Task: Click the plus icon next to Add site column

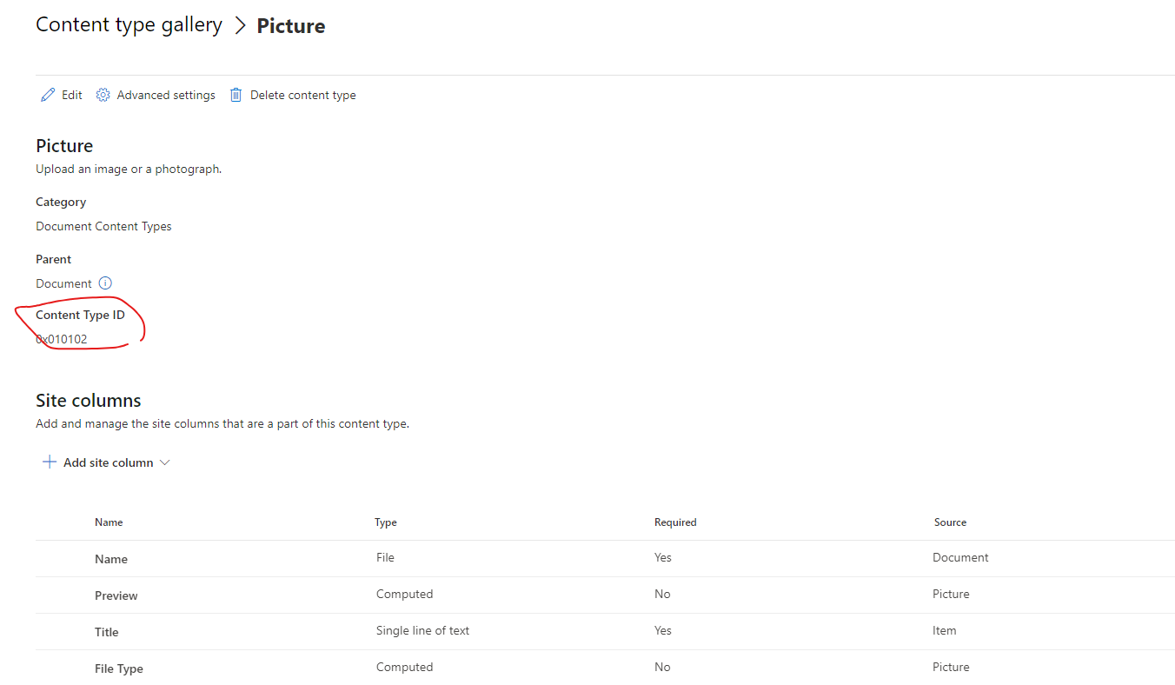Action: (x=50, y=462)
